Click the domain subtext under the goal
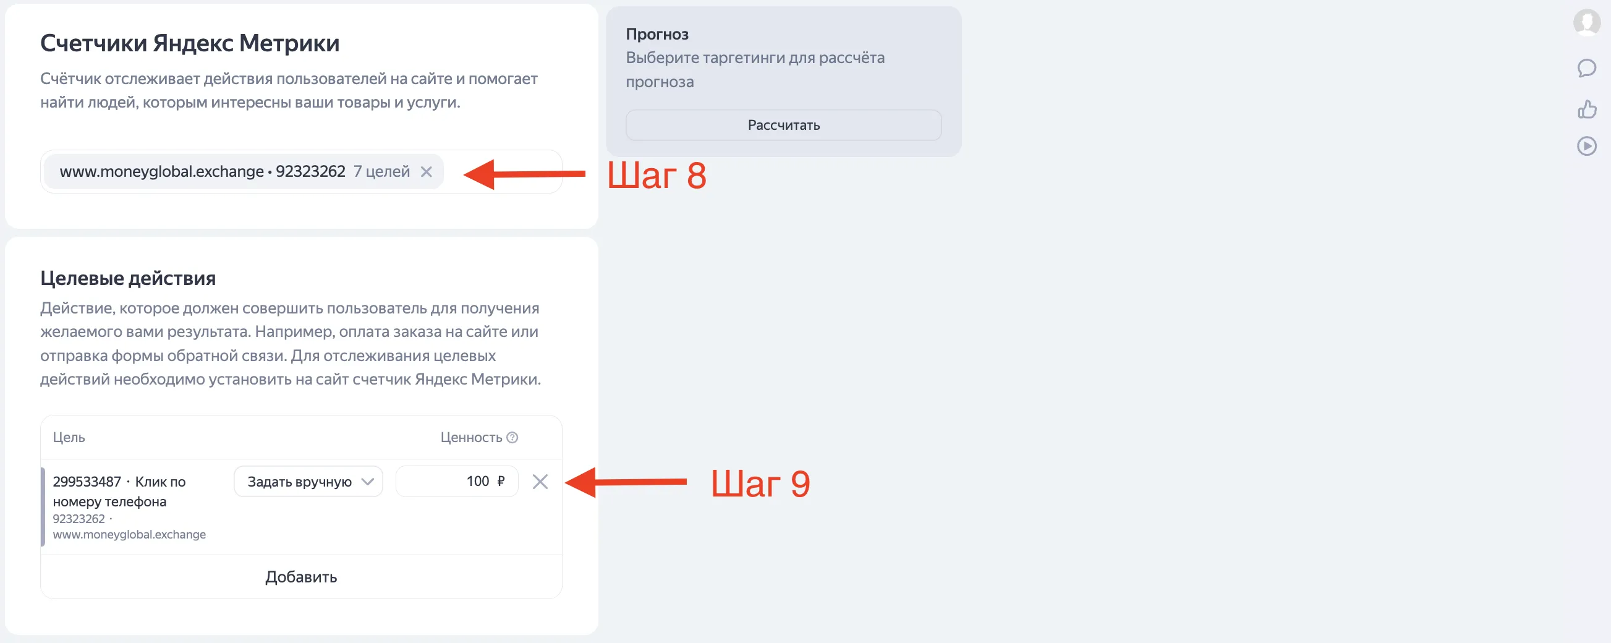Viewport: 1611px width, 643px height. (x=129, y=534)
